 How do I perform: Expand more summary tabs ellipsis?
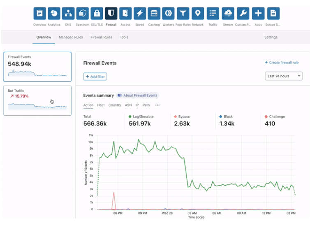click(157, 105)
